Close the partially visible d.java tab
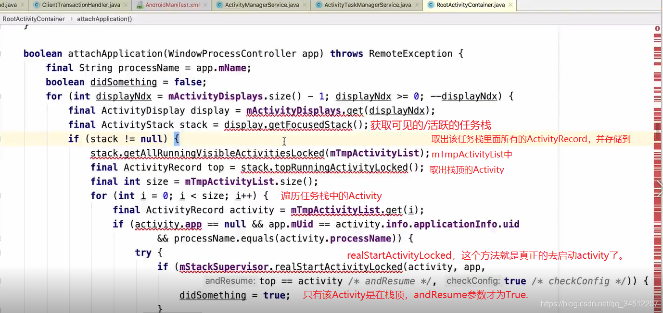The width and height of the screenshot is (663, 313). coord(23,5)
